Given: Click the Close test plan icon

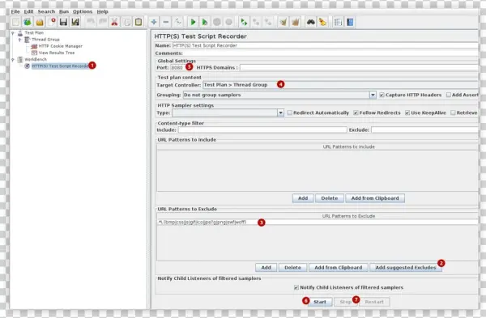Looking at the screenshot, I should 52,22.
